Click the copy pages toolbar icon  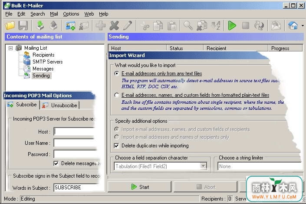158,25
